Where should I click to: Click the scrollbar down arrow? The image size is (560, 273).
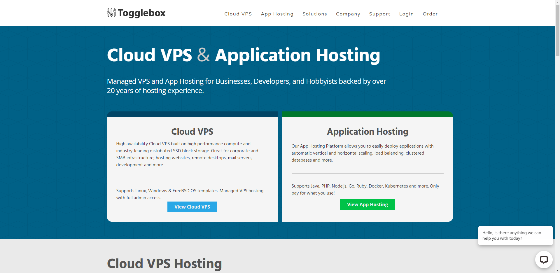(x=557, y=271)
